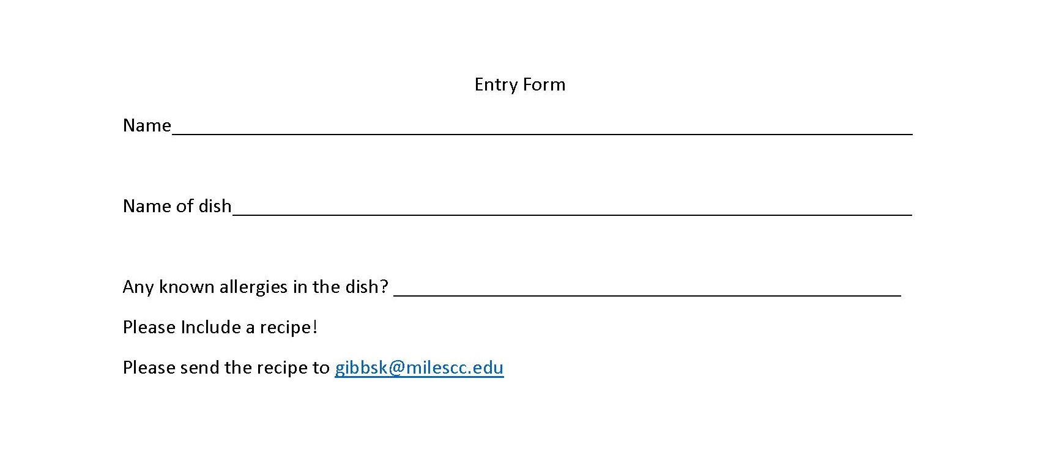Click the blank line after the allergies question
1040x458 pixels.
coord(647,291)
